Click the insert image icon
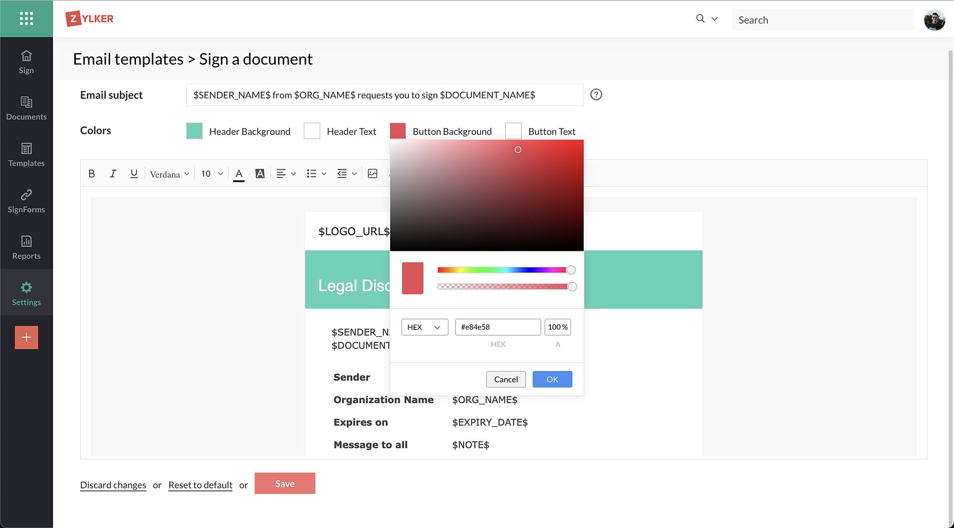The height and width of the screenshot is (528, 954). click(x=373, y=174)
